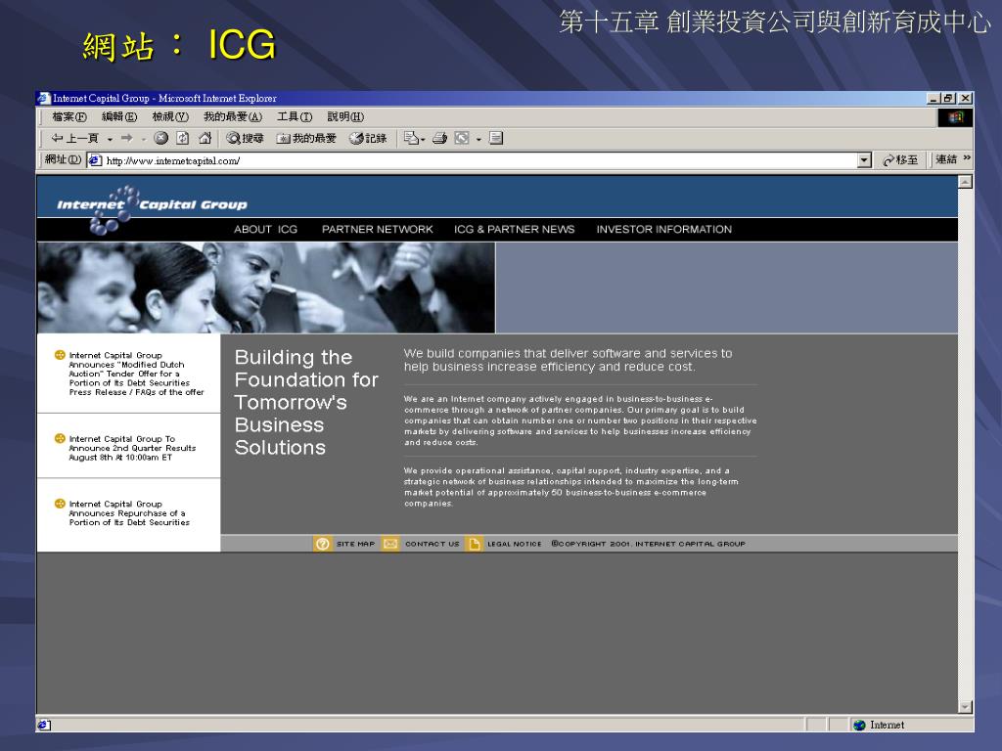
Task: Open the 2nd Quarter Results announcement
Action: click(x=132, y=448)
